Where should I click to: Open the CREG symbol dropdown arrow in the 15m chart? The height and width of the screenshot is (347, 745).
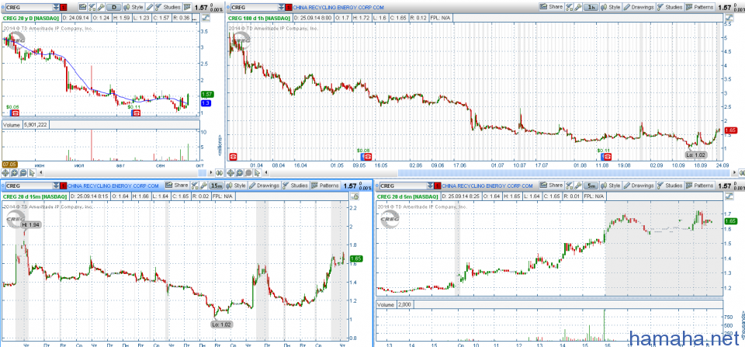(56, 186)
